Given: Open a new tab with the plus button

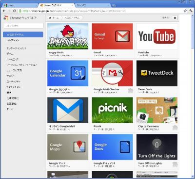Looking at the screenshot, I should 114,5.
